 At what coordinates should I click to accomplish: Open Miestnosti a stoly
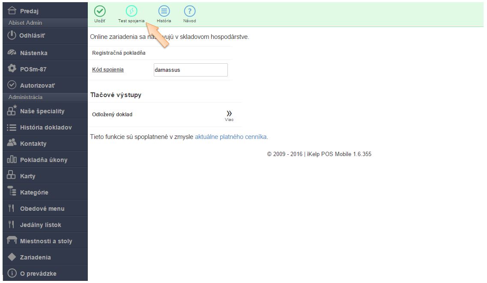point(46,241)
